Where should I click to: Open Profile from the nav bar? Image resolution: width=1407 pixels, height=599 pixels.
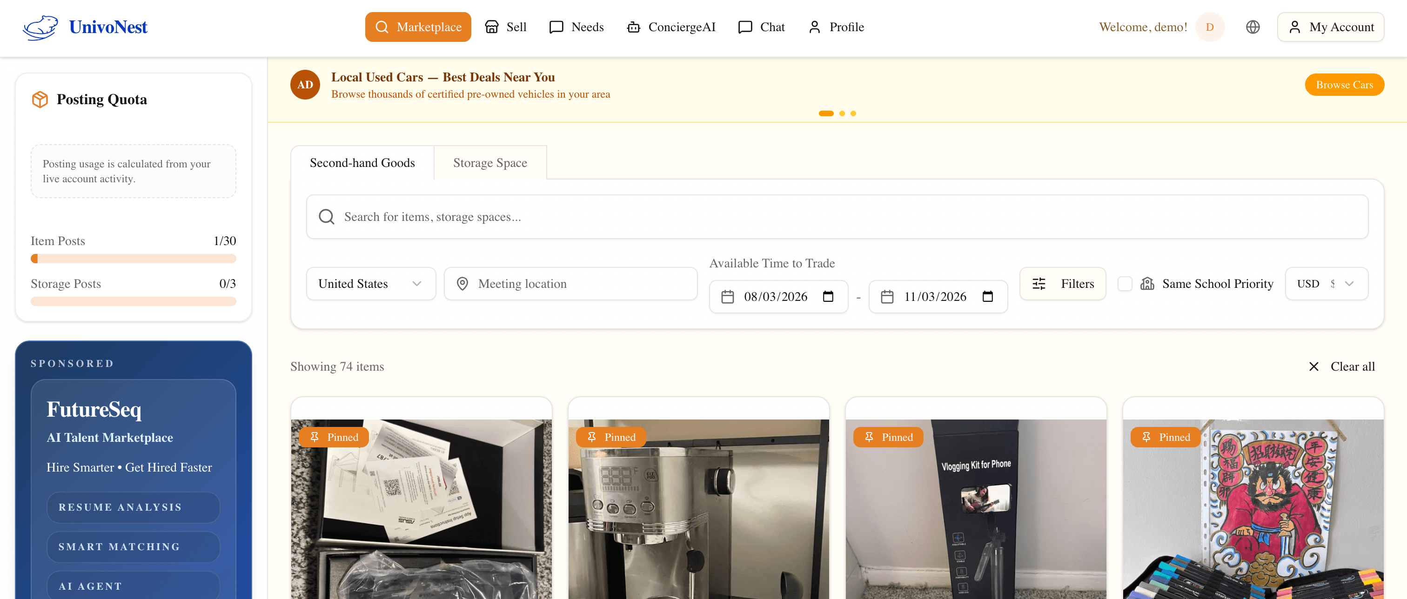click(836, 27)
